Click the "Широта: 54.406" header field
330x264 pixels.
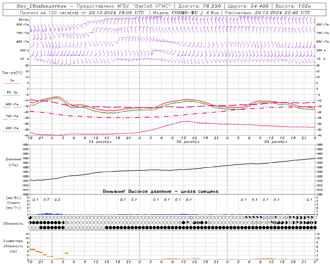point(248,6)
